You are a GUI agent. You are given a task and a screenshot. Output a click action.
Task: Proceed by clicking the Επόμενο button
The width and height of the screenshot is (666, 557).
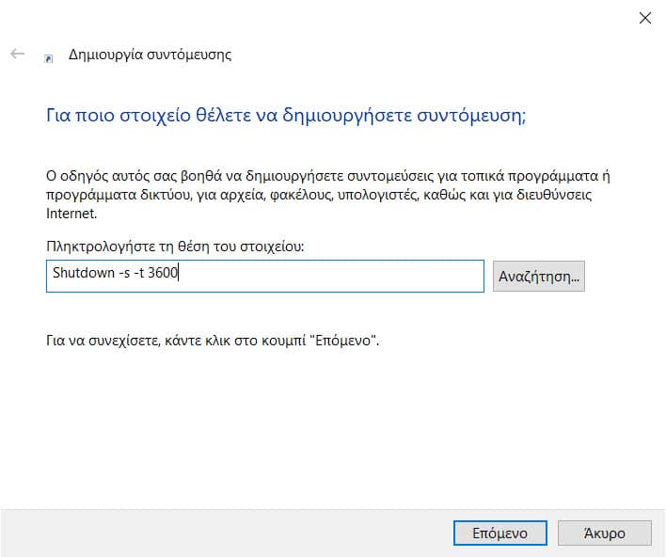point(499,533)
